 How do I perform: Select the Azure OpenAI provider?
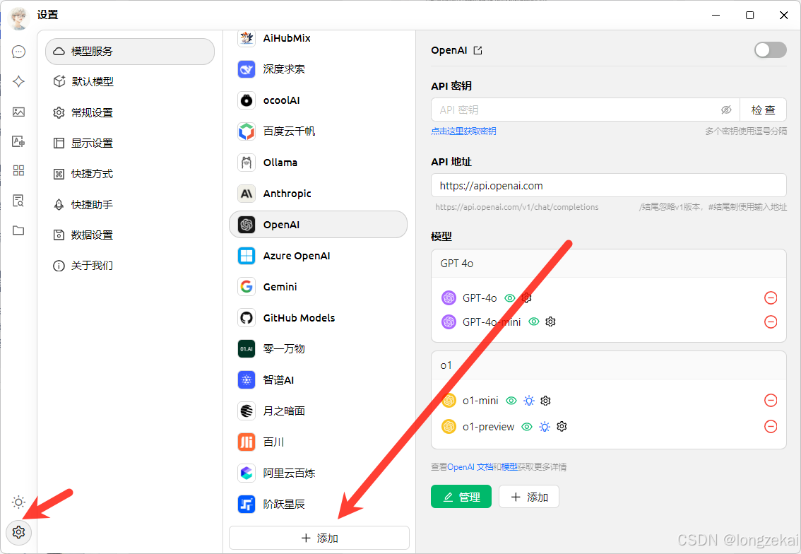pyautogui.click(x=319, y=256)
